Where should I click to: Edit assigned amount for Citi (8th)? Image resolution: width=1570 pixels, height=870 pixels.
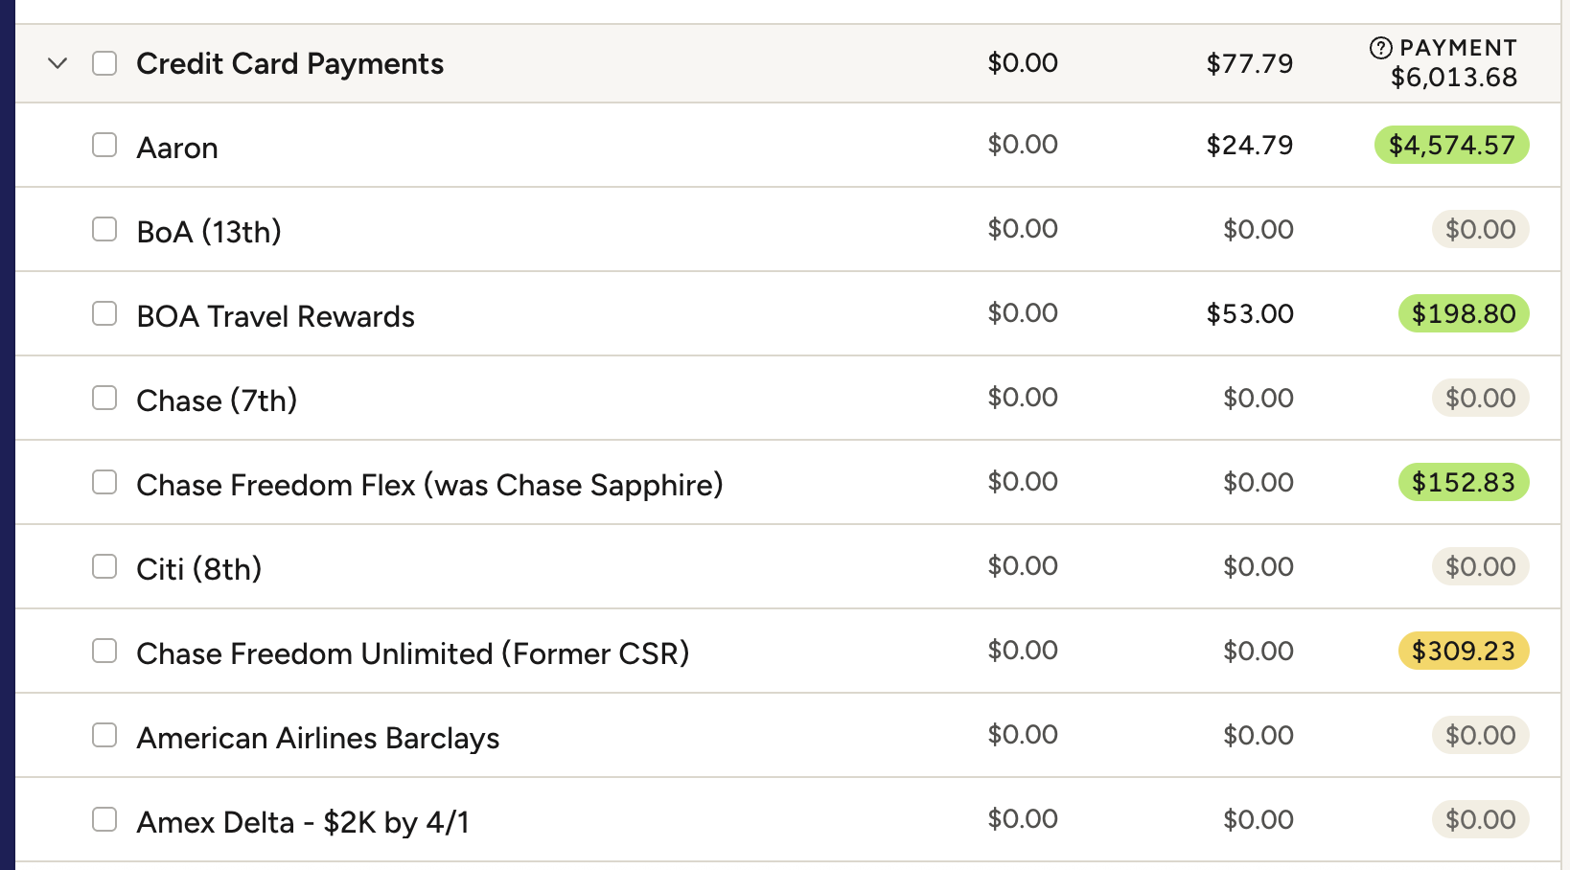tap(1023, 567)
